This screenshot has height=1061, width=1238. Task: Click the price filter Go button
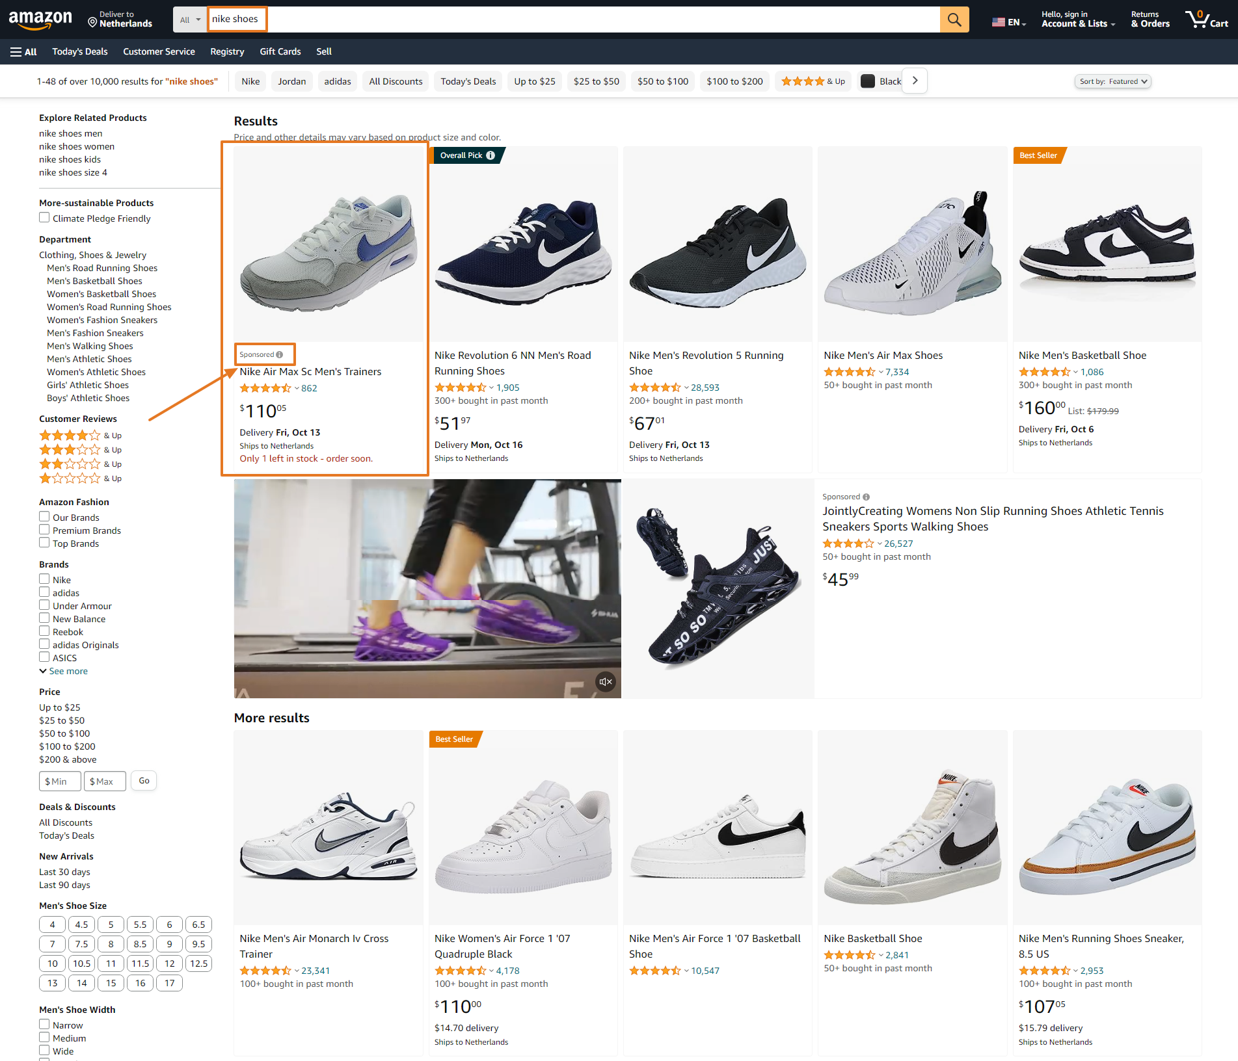(x=144, y=781)
